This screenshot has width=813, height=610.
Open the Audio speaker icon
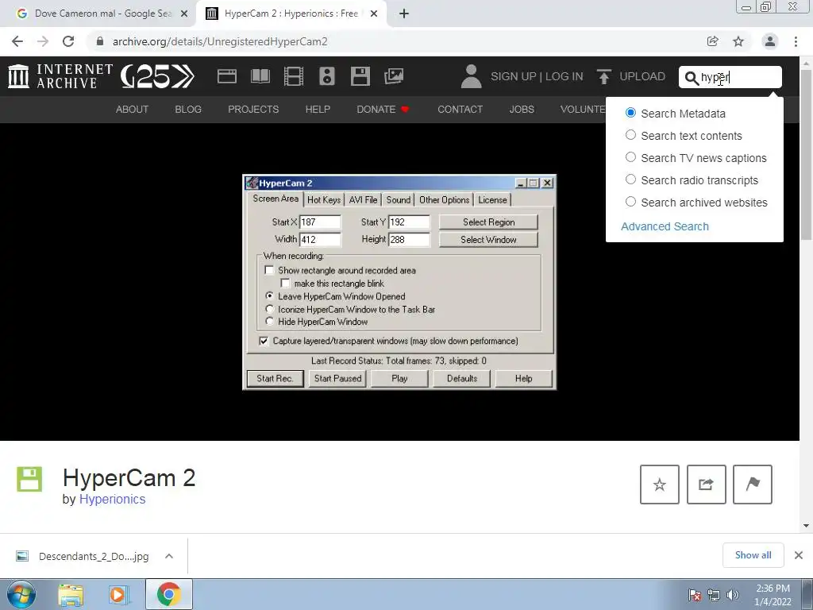(x=326, y=76)
